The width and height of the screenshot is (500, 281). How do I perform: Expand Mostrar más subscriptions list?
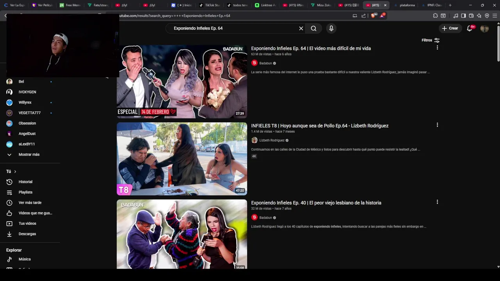coord(30,155)
